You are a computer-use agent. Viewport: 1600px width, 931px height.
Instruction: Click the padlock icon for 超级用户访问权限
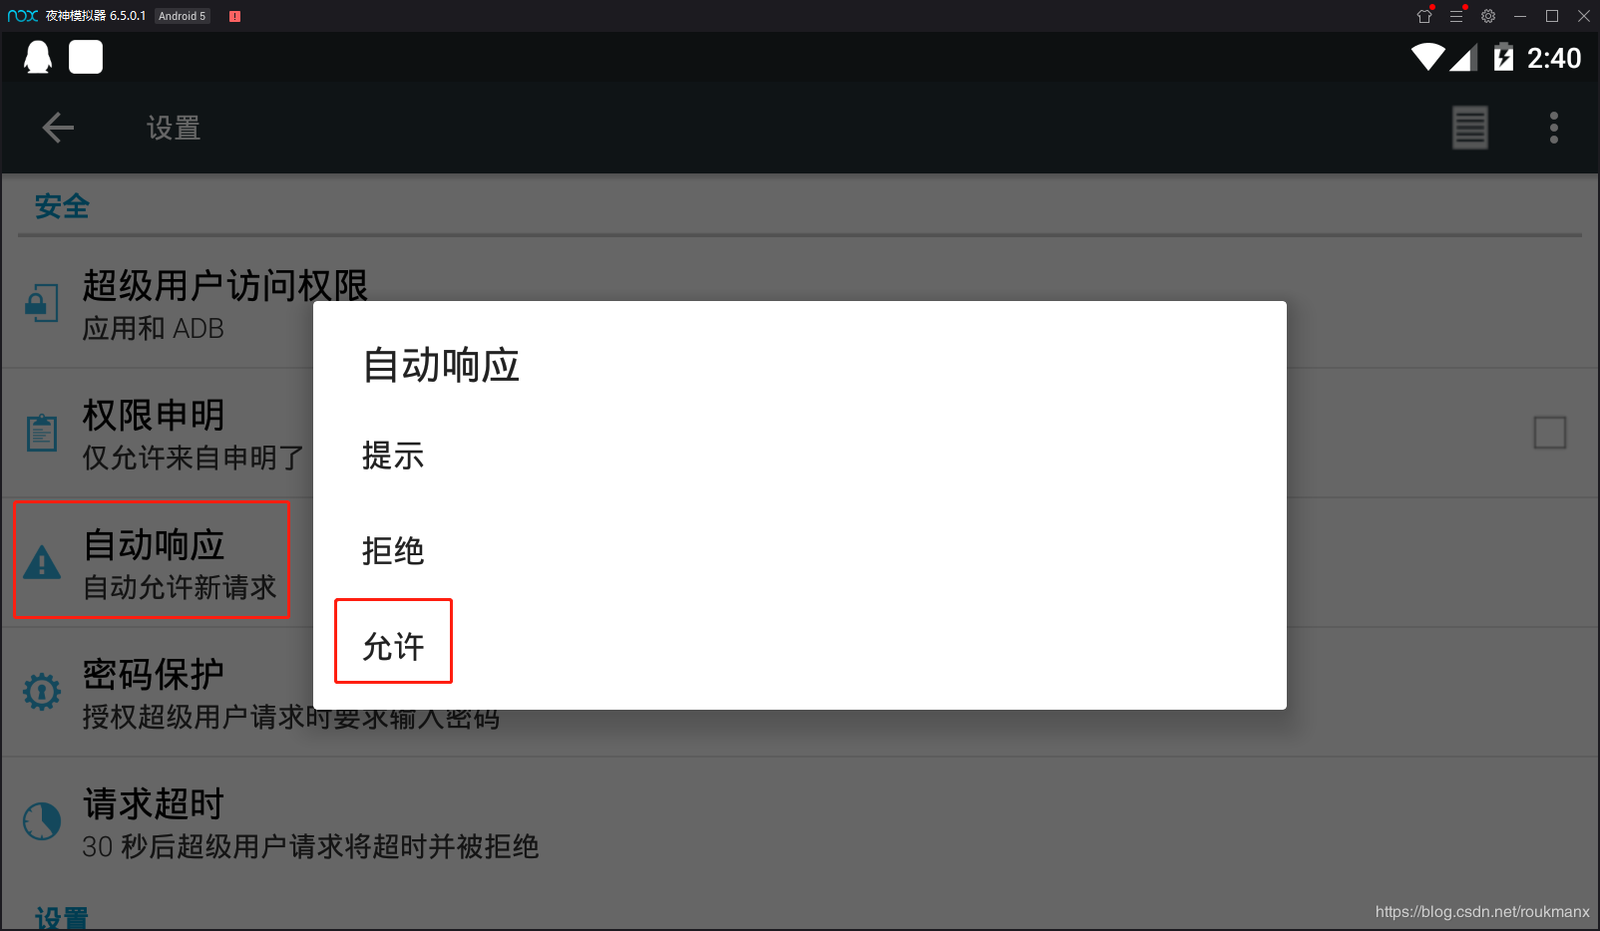(x=42, y=303)
